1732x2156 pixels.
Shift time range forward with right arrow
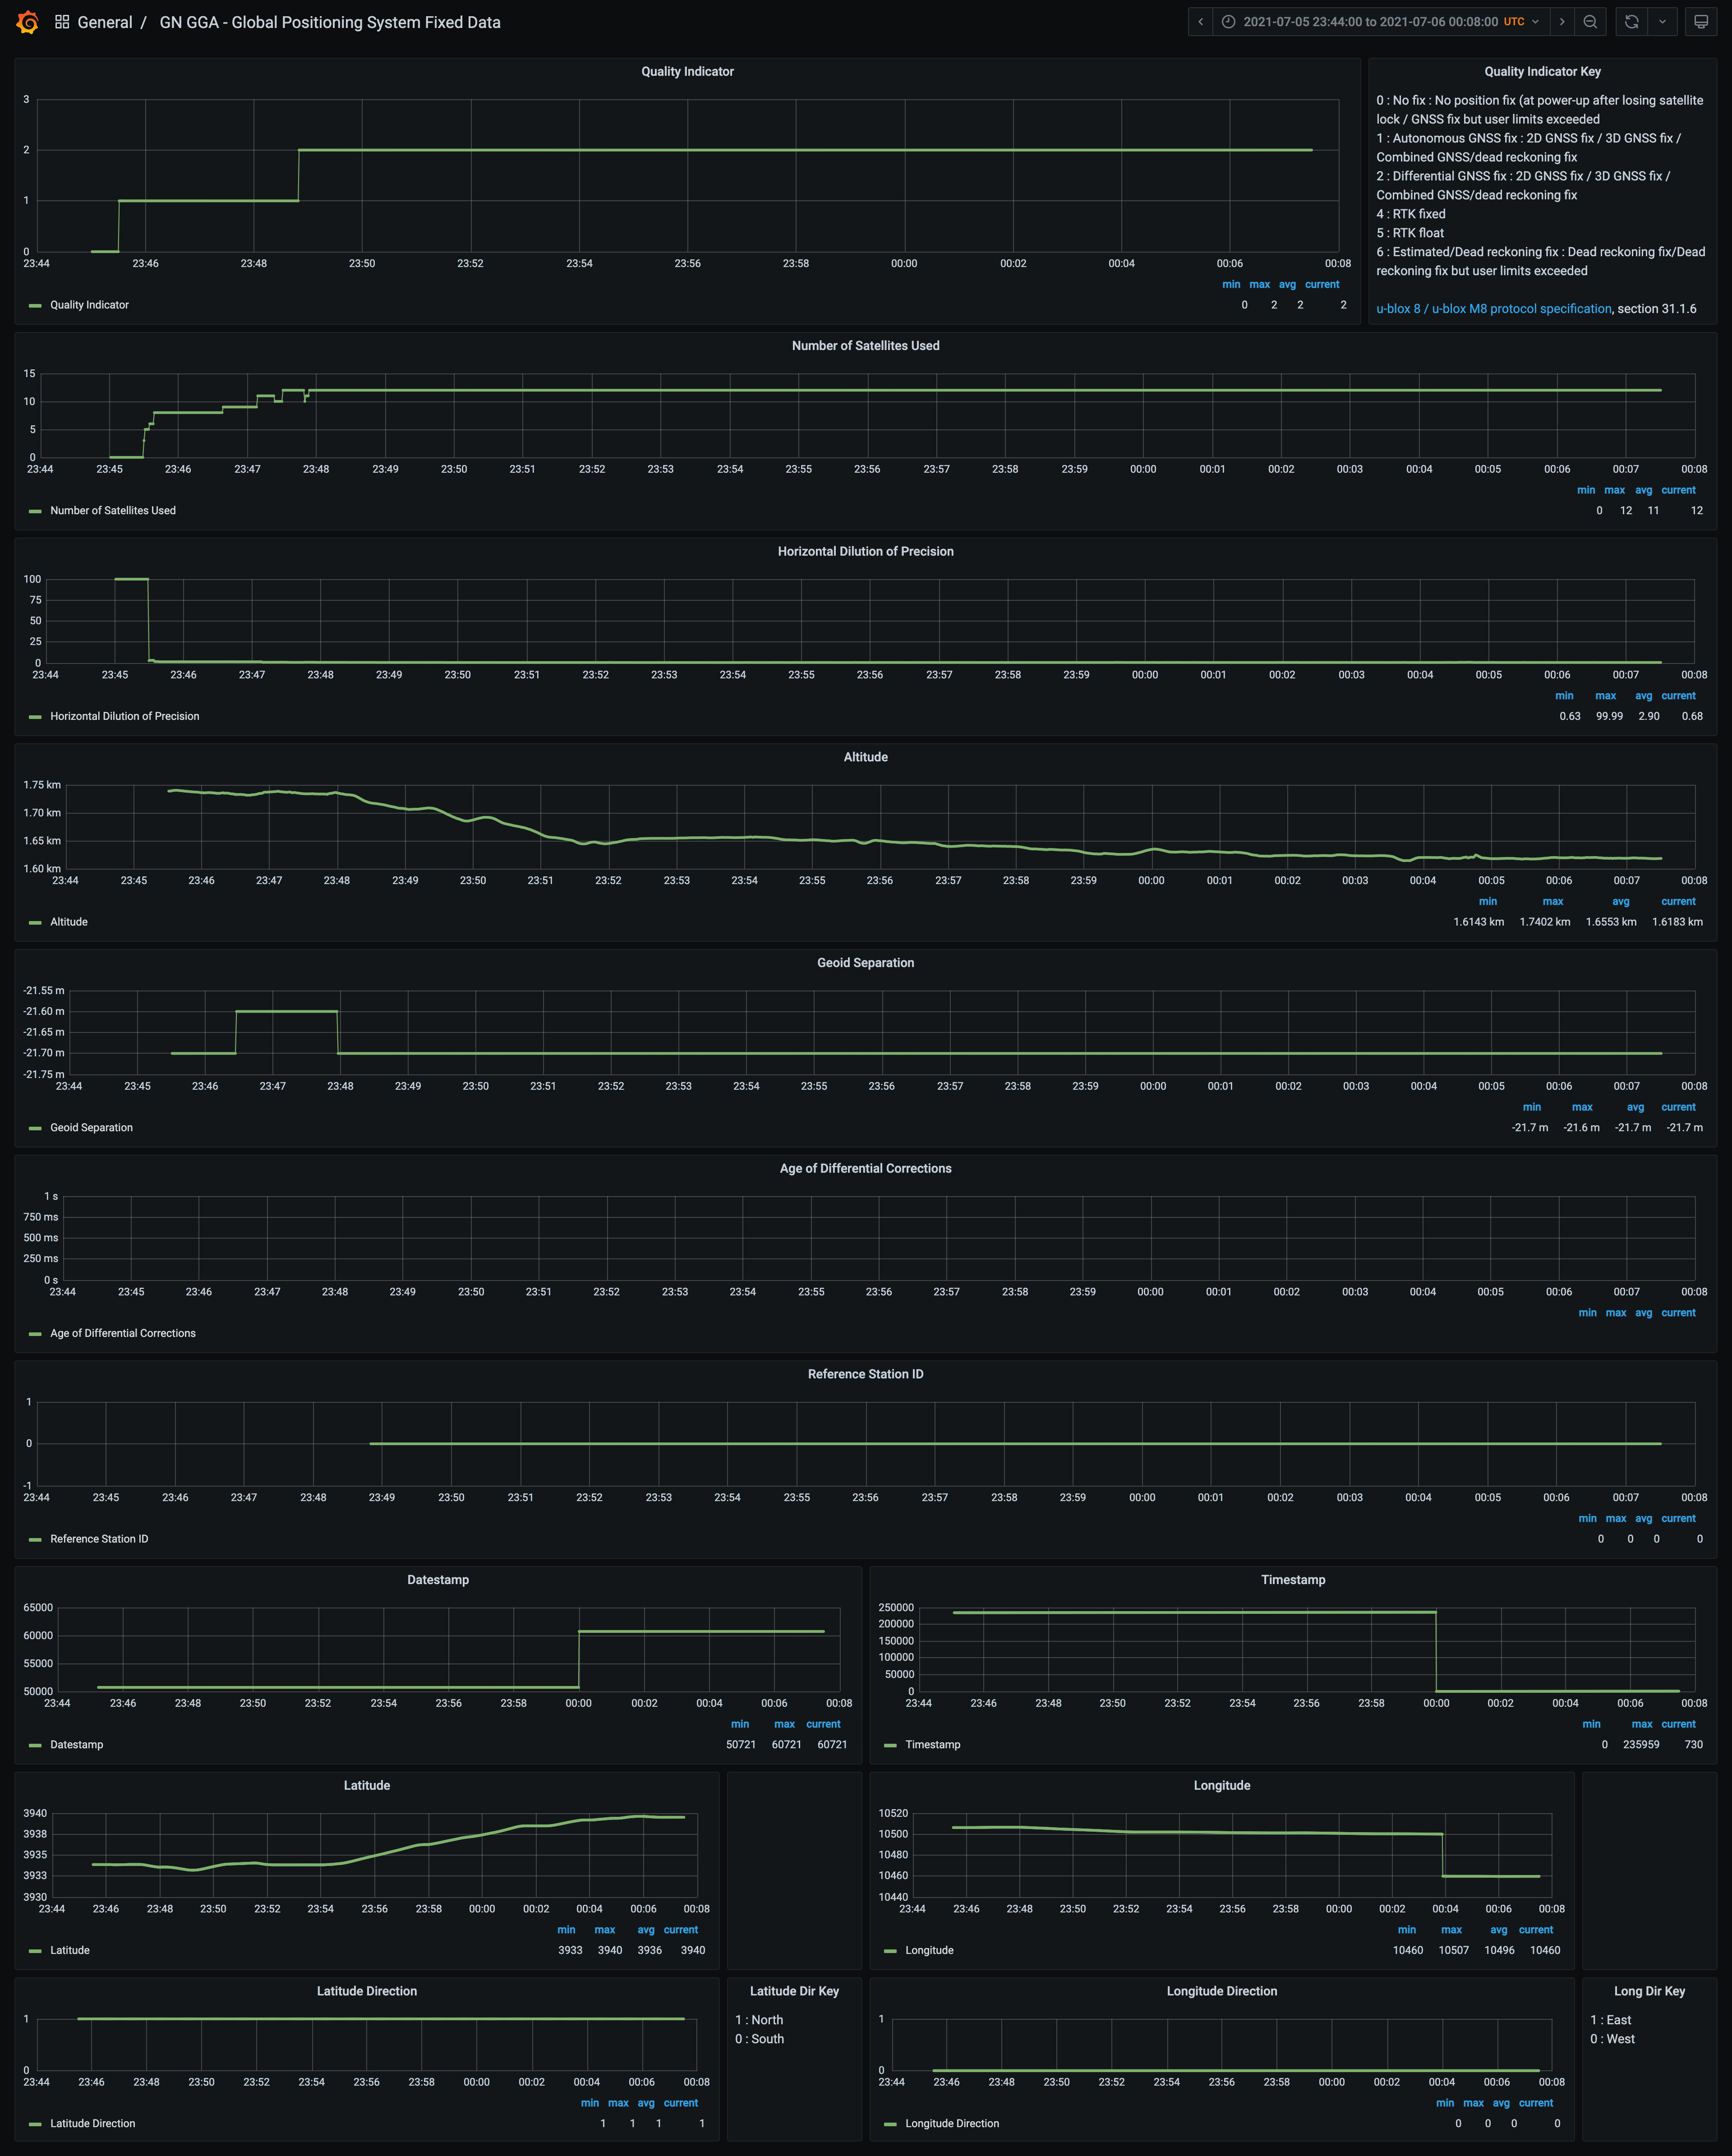1562,22
